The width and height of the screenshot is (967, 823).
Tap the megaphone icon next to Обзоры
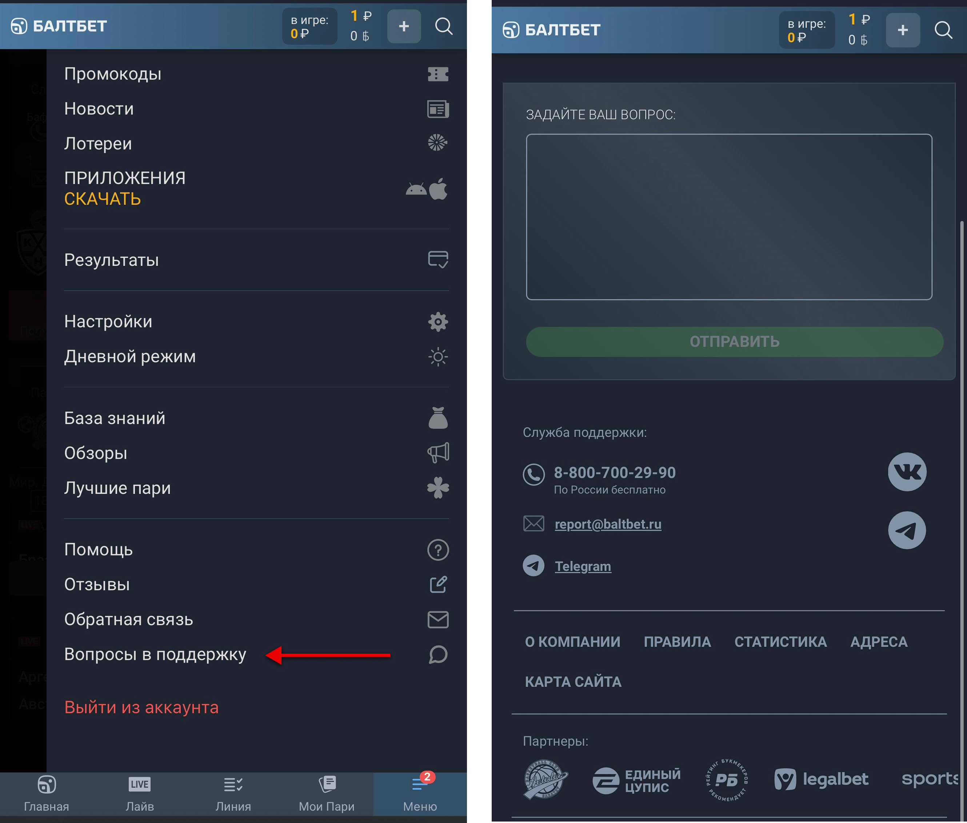click(x=437, y=452)
